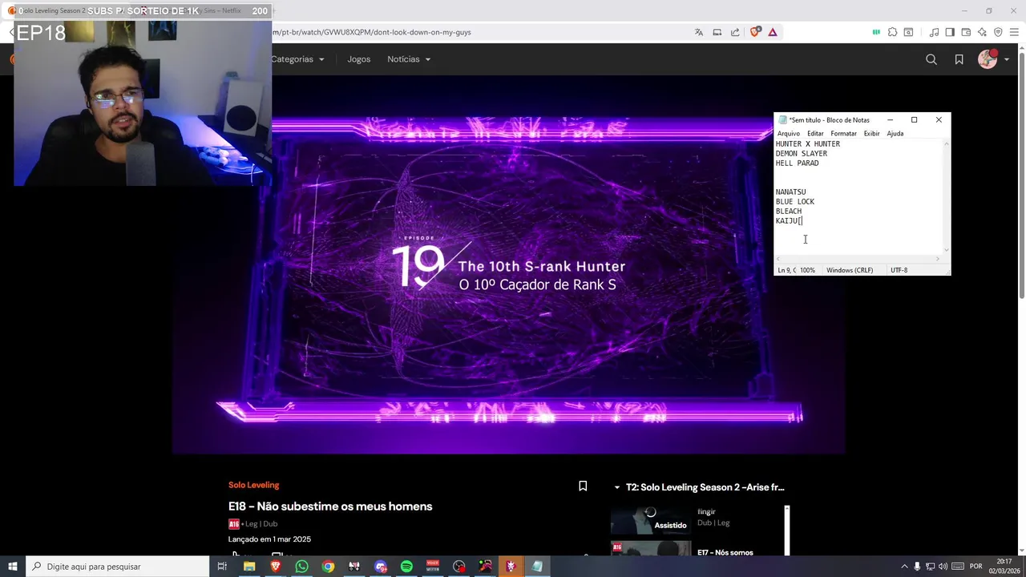This screenshot has width=1026, height=577.
Task: Bookmark the episode with icon beside title
Action: pos(583,486)
